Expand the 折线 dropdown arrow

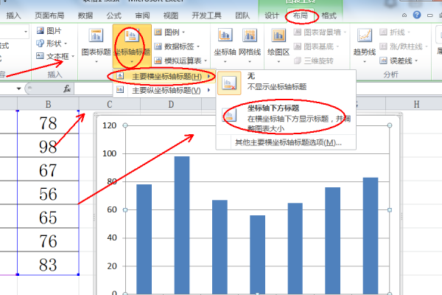click(408, 32)
